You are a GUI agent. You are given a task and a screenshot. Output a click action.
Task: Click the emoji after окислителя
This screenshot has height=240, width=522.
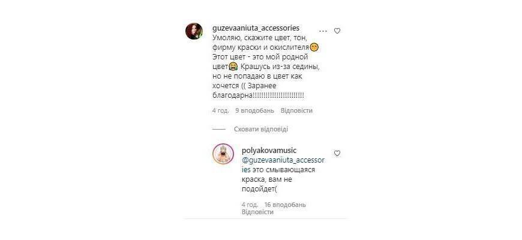tap(314, 47)
